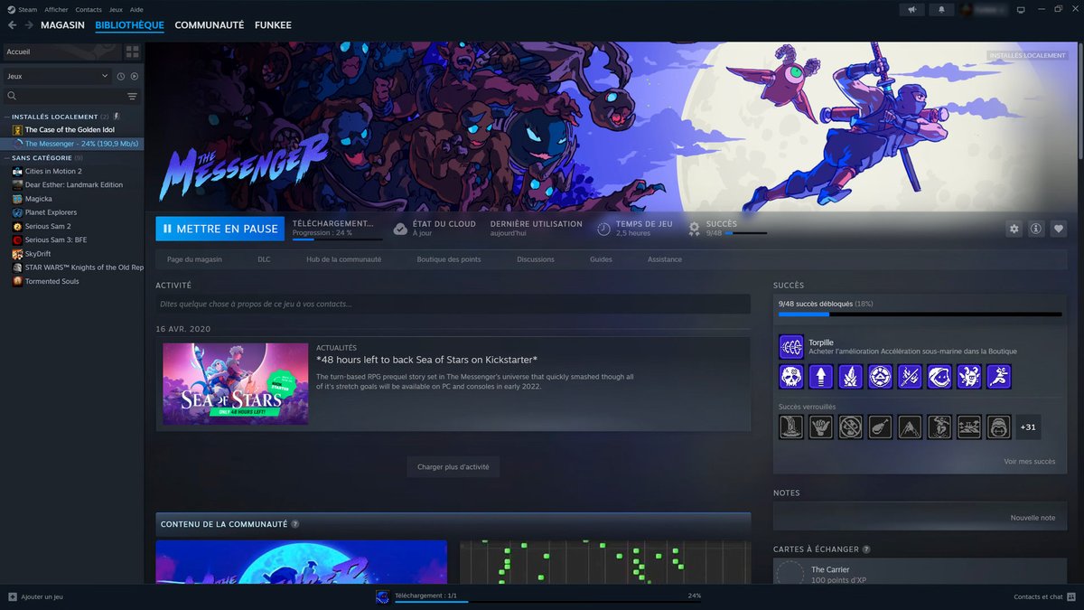Click the game info circle icon

click(x=1035, y=229)
